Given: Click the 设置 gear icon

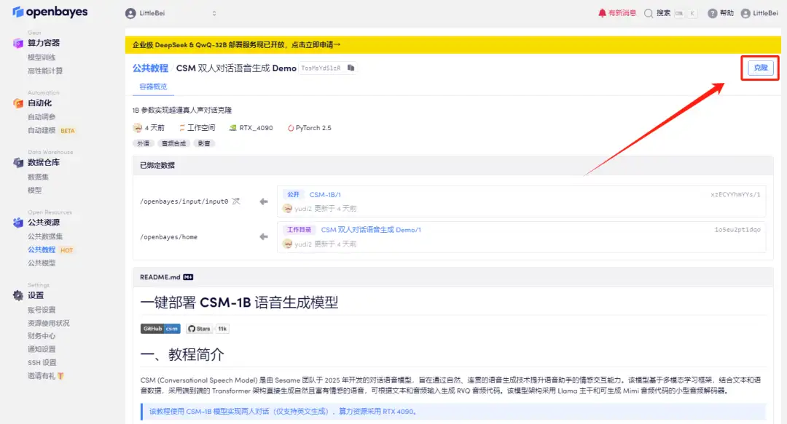Looking at the screenshot, I should pos(18,296).
